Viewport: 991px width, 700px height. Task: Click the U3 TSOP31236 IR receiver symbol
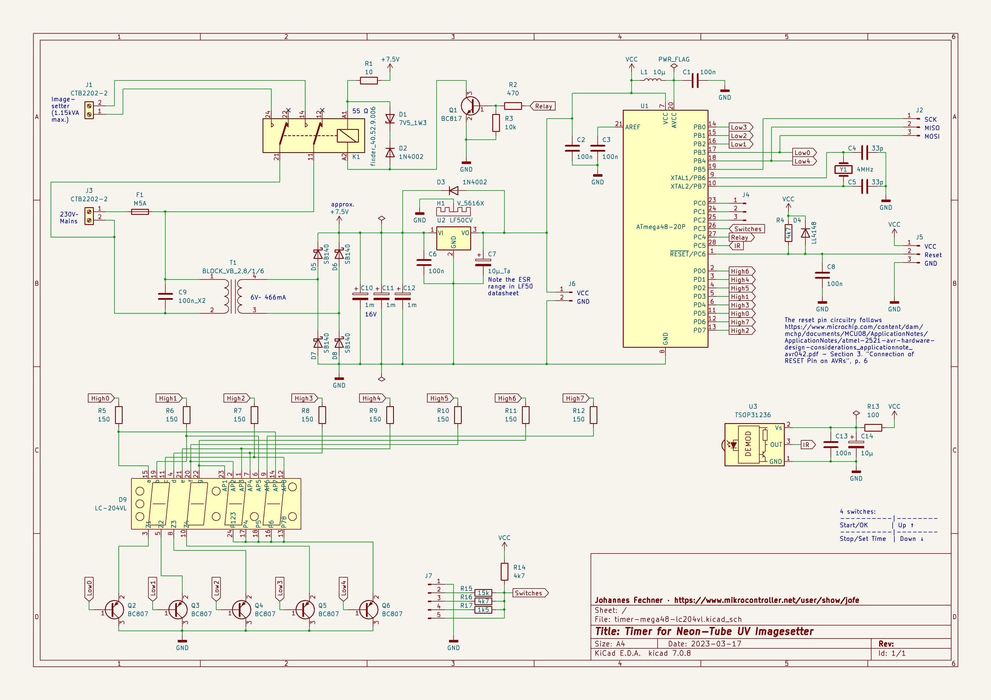pyautogui.click(x=754, y=445)
